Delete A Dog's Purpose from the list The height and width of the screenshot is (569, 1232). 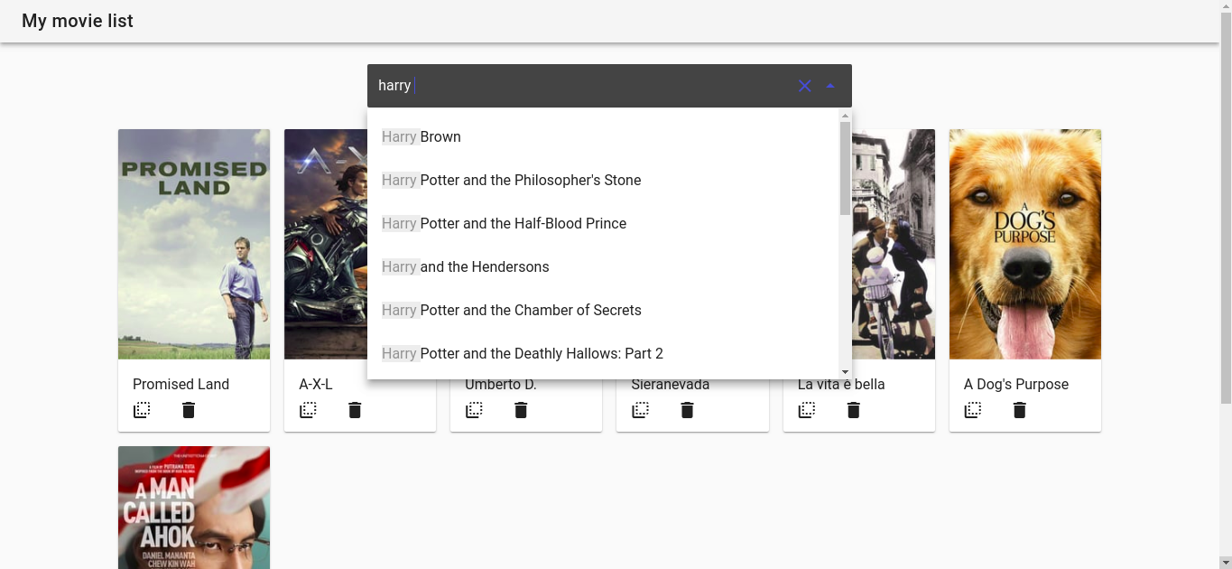click(1020, 410)
